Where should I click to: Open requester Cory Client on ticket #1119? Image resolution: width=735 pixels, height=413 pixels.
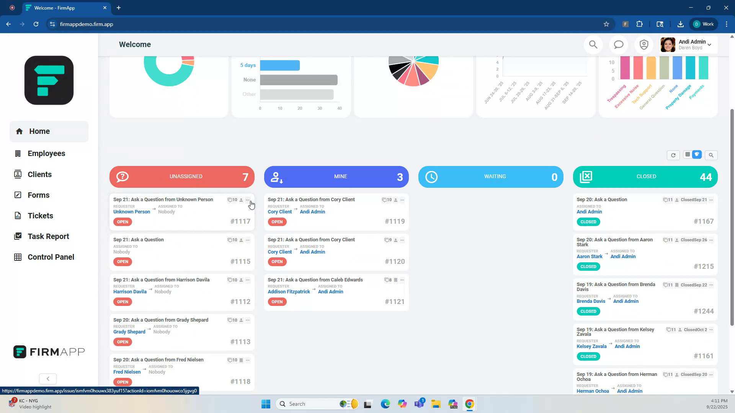279,211
